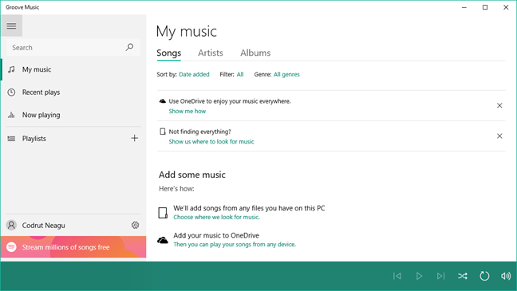The height and width of the screenshot is (291, 517).
Task: Click the Play button
Action: (x=419, y=276)
